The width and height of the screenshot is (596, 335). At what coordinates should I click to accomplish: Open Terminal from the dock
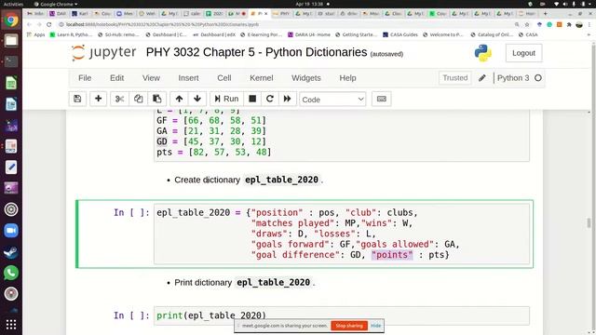tap(11, 61)
